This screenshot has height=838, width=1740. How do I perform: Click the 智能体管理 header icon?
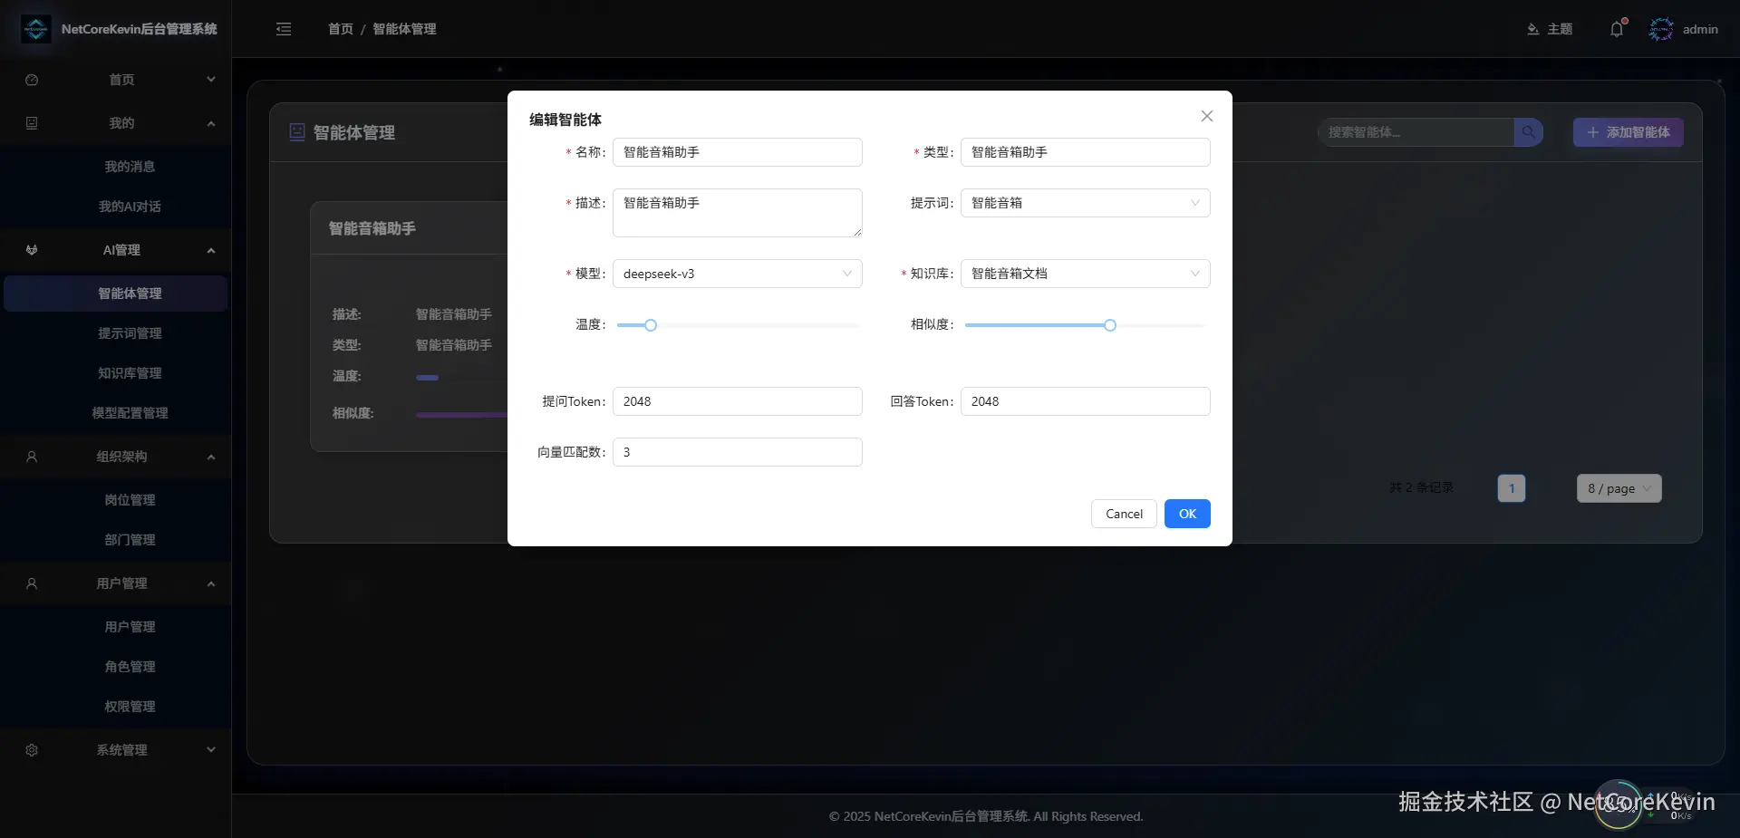tap(295, 132)
